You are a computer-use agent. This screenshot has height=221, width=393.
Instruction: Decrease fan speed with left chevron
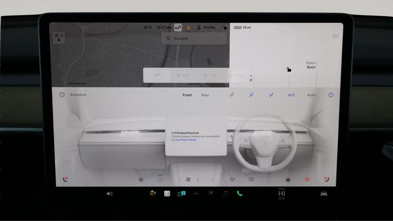[180, 179]
